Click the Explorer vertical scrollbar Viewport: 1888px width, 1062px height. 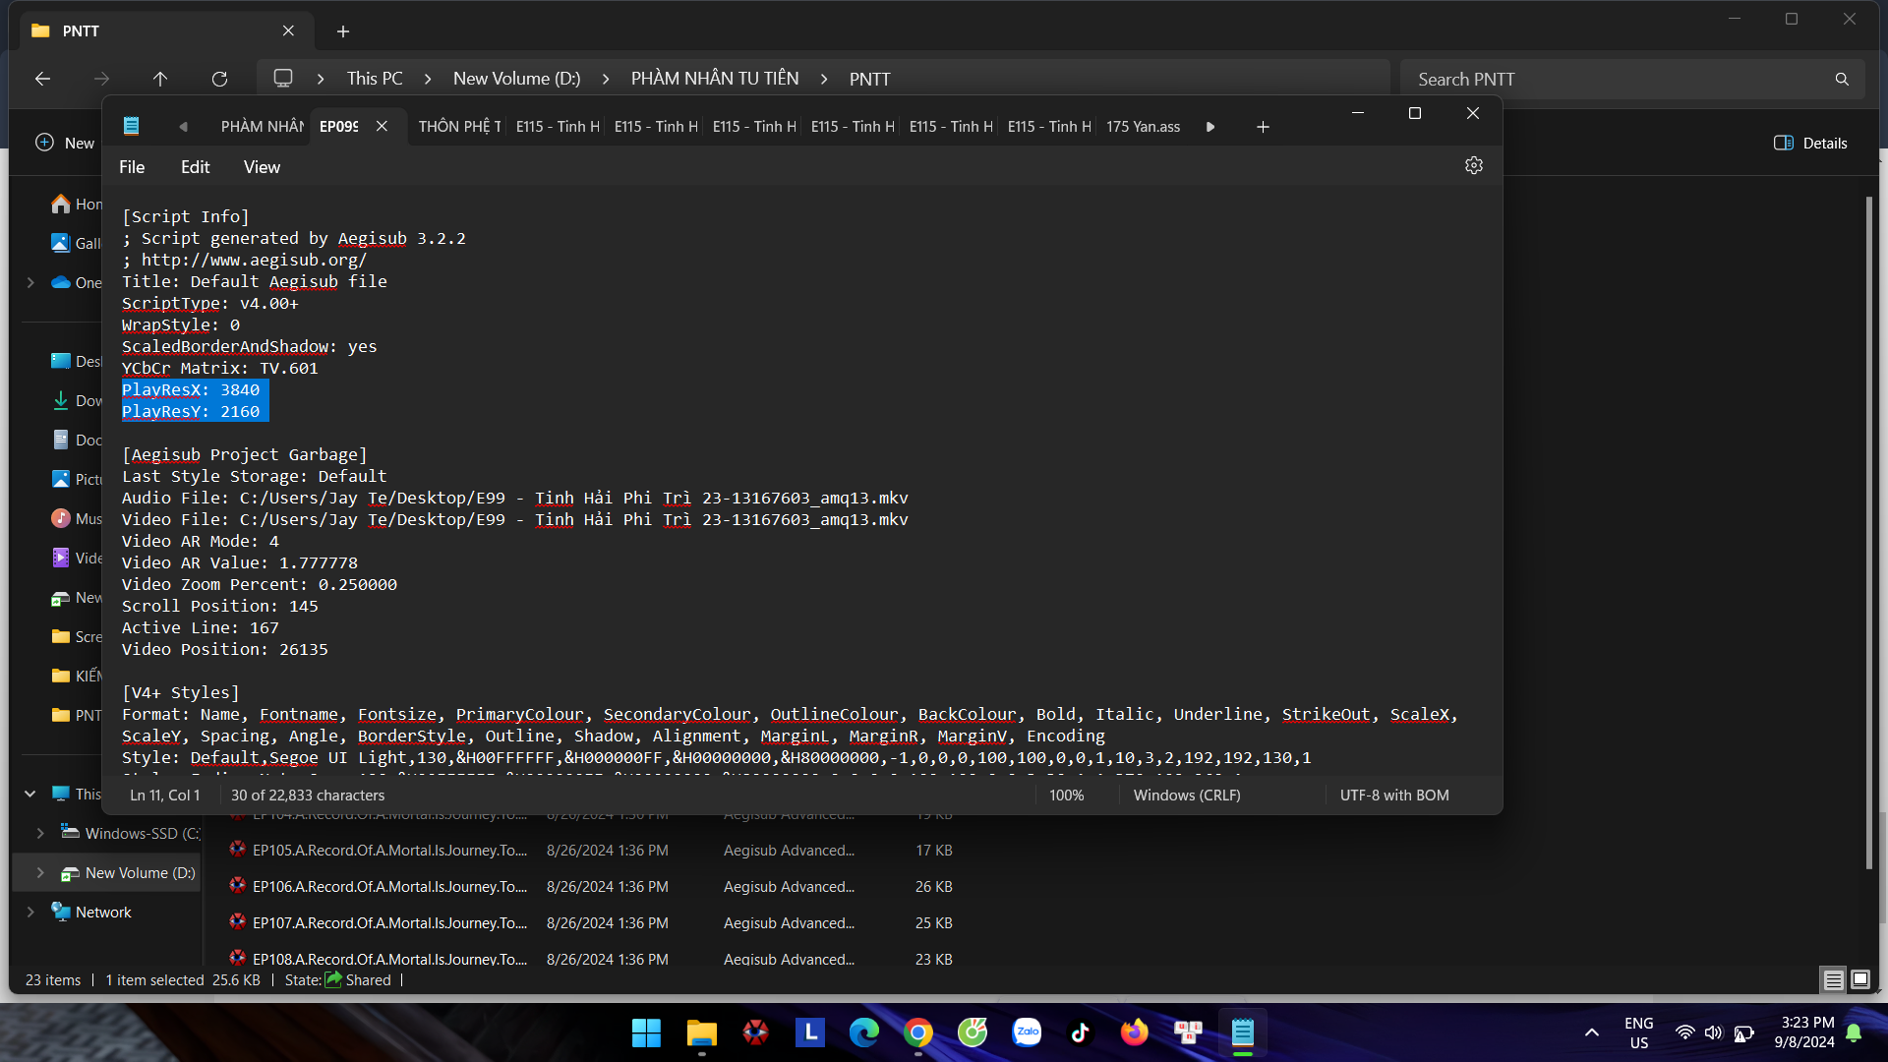(1869, 531)
